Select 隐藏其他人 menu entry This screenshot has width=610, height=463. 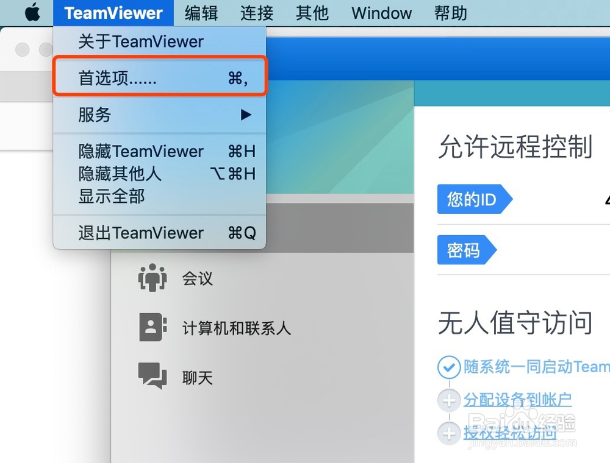tap(159, 174)
